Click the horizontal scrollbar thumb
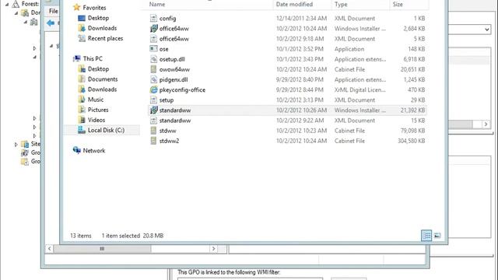Viewport: 498px width, 280px height. (102, 249)
